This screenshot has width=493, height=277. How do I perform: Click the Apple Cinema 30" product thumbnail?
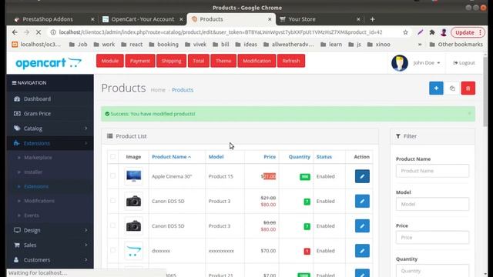[133, 176]
